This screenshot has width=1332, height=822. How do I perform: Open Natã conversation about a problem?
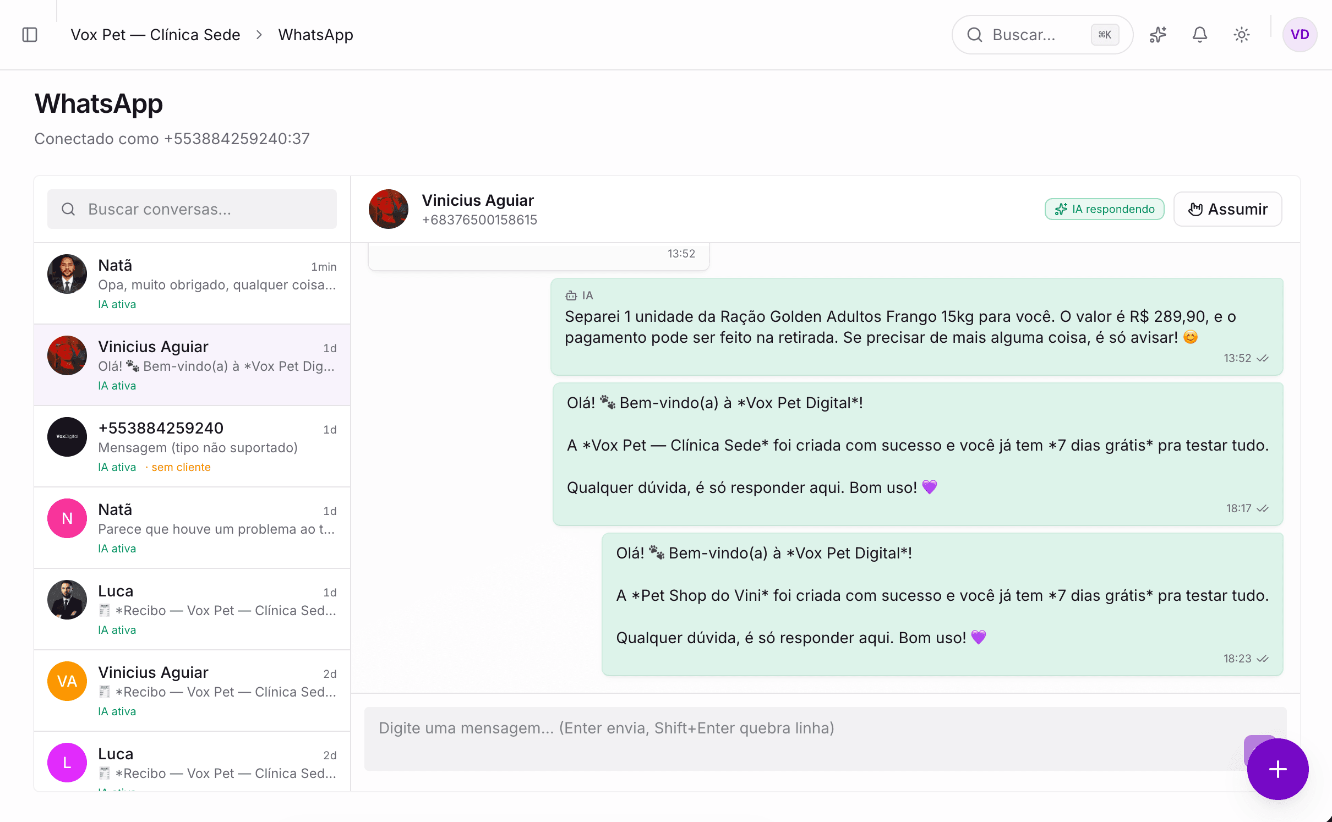click(x=192, y=528)
